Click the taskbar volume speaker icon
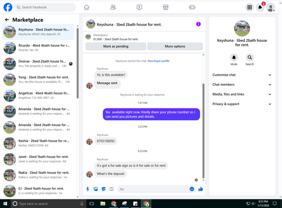 point(253,203)
